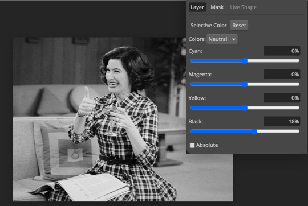Open the Mask tab
Viewport: 308px width, 206px height.
[x=217, y=7]
